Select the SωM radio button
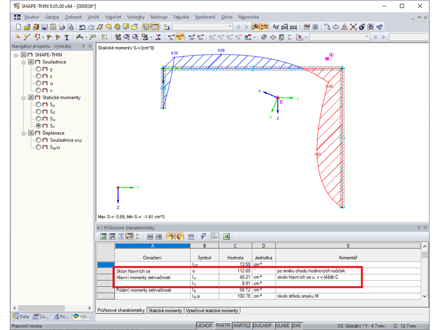 click(38, 147)
